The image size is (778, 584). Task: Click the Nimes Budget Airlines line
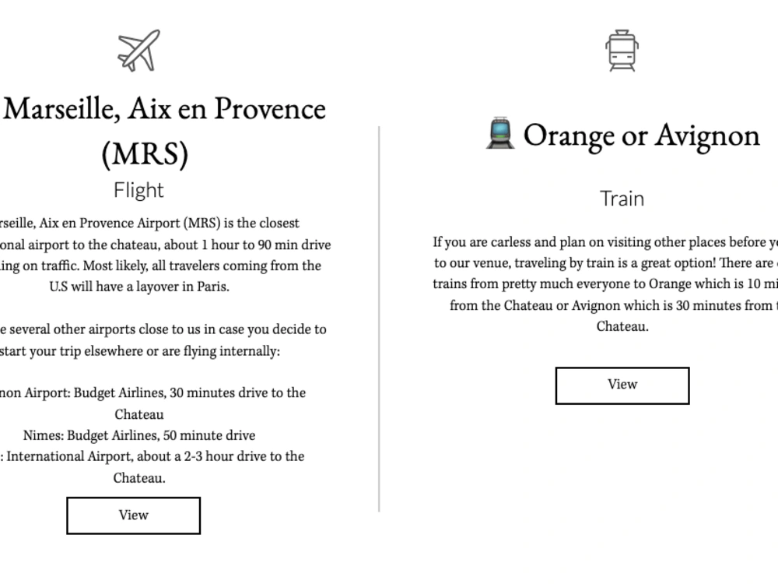point(139,435)
